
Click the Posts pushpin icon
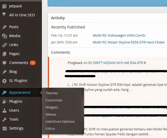pyautogui.click(x=4, y=27)
